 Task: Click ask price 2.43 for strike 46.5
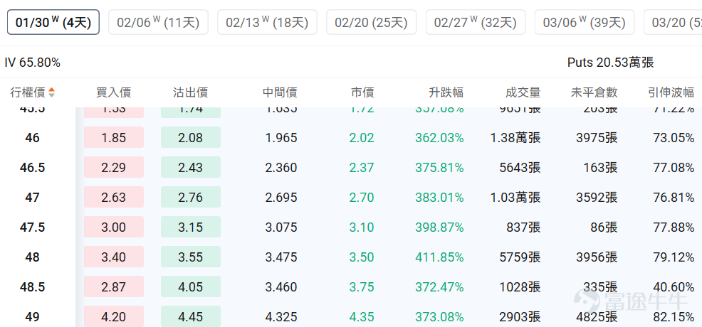191,168
